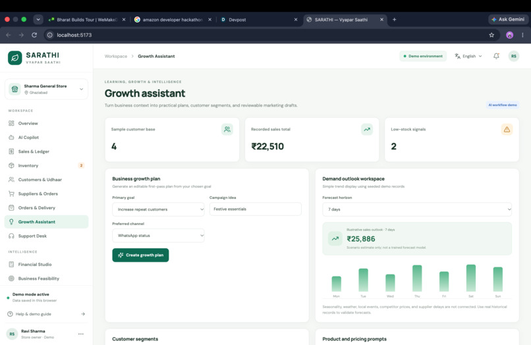Click the Mon bar in the chart
The image size is (531, 345).
[x=336, y=284]
